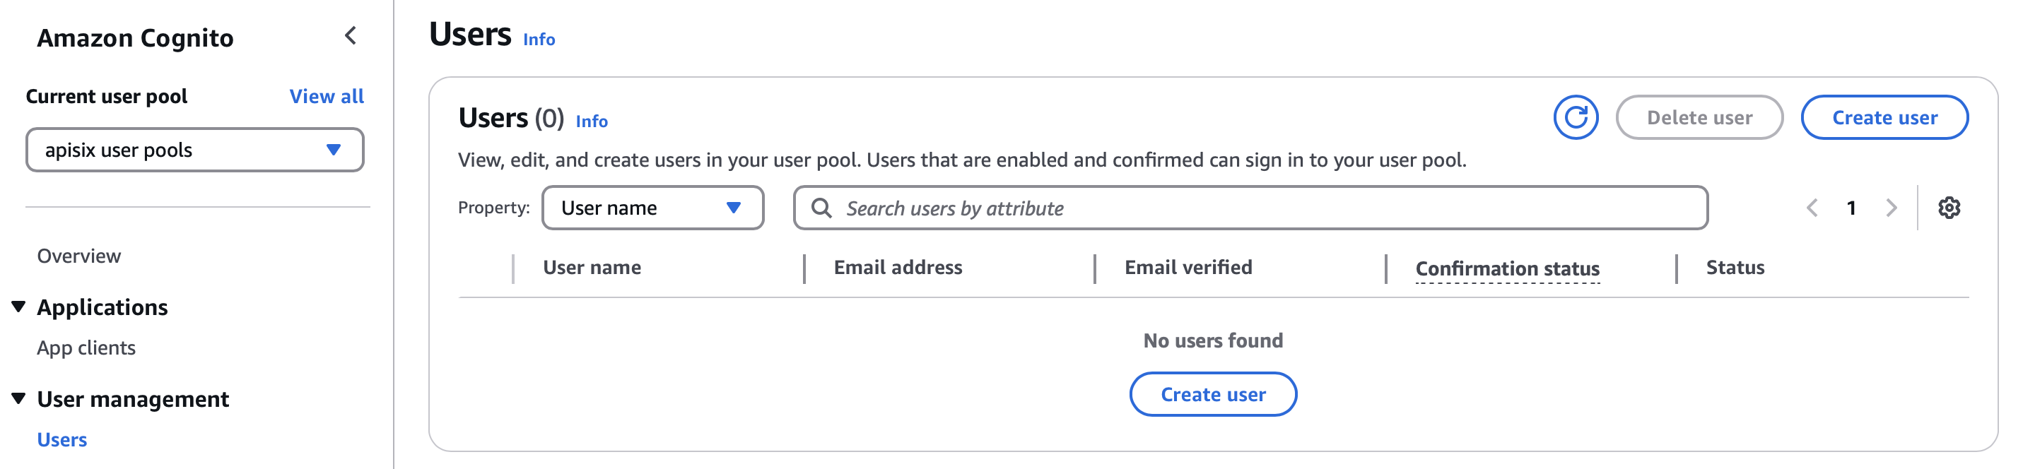The height and width of the screenshot is (469, 2023).
Task: Open table preferences gear icon
Action: pyautogui.click(x=1948, y=208)
